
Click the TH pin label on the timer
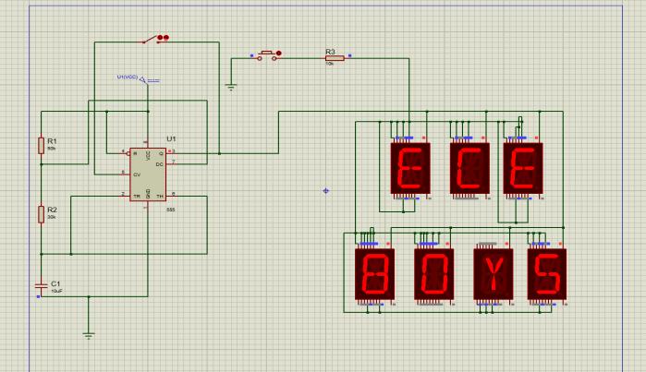[x=160, y=197]
